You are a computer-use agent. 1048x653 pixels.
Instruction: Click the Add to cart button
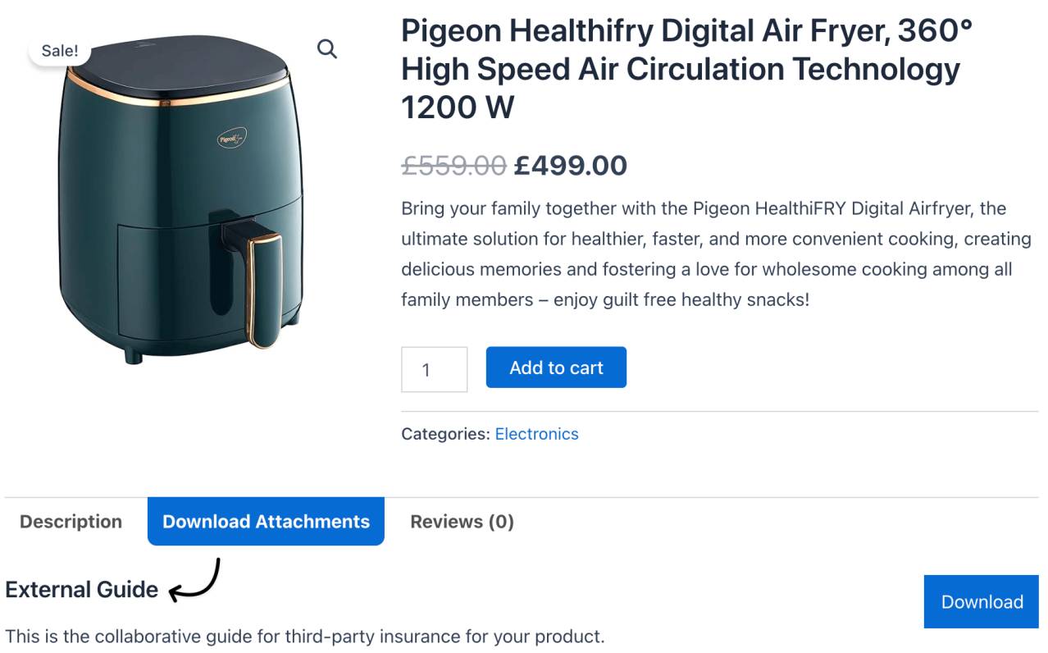click(x=556, y=368)
